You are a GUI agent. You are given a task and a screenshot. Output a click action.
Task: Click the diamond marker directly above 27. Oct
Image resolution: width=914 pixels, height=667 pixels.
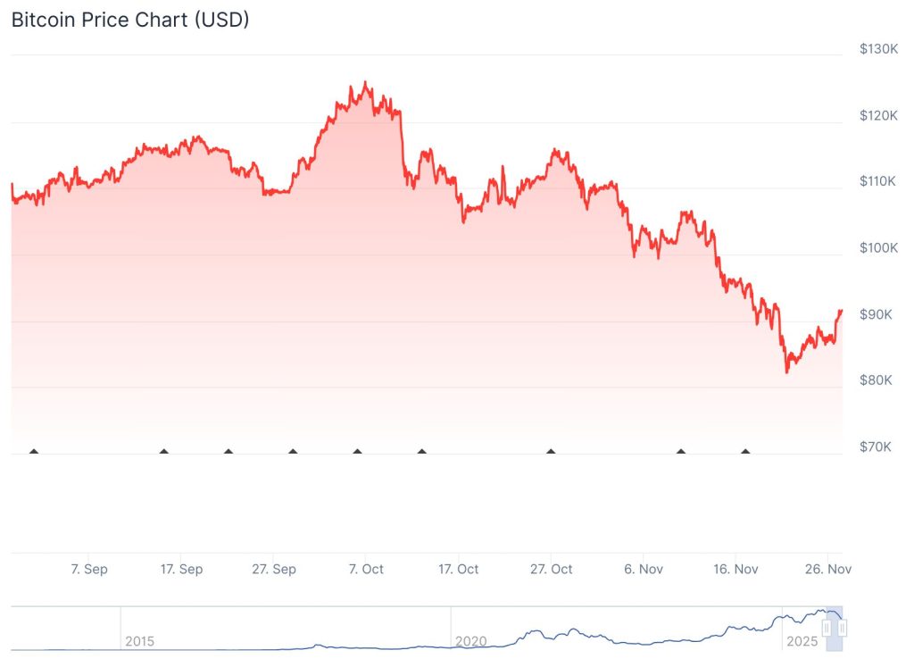(551, 452)
